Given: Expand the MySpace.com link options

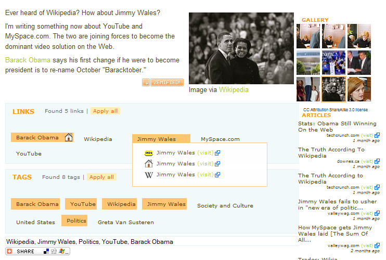Looking at the screenshot, I should [x=220, y=139].
